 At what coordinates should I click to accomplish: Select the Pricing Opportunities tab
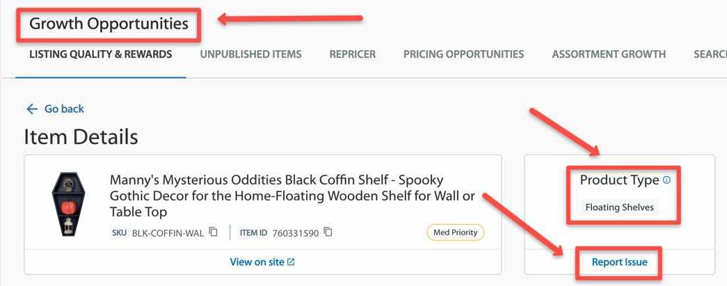point(463,54)
